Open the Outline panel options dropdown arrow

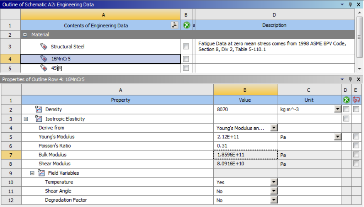coord(342,5)
